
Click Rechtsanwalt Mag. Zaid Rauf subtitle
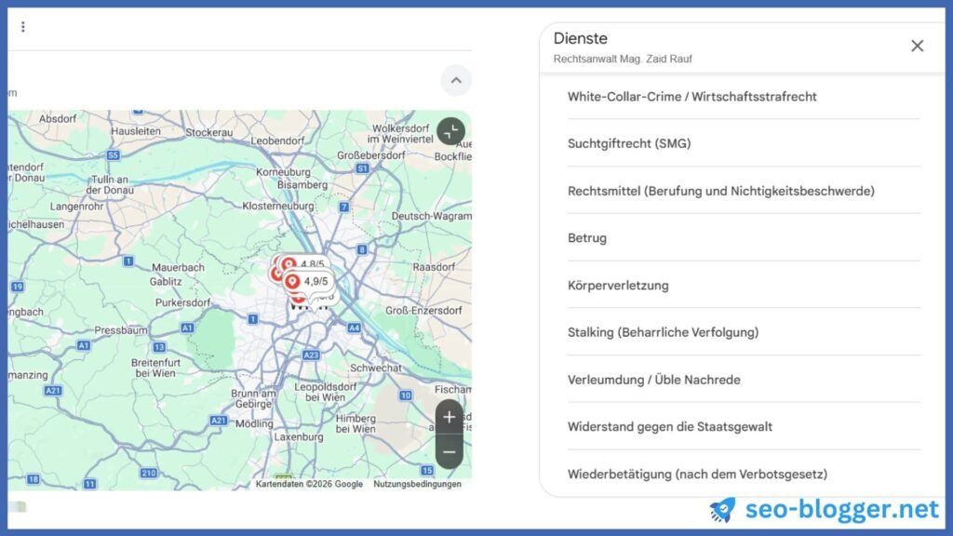tap(623, 59)
